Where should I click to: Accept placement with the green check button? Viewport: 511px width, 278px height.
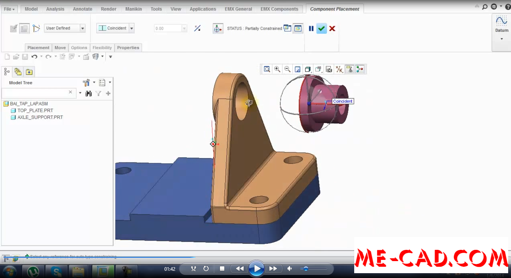[321, 28]
